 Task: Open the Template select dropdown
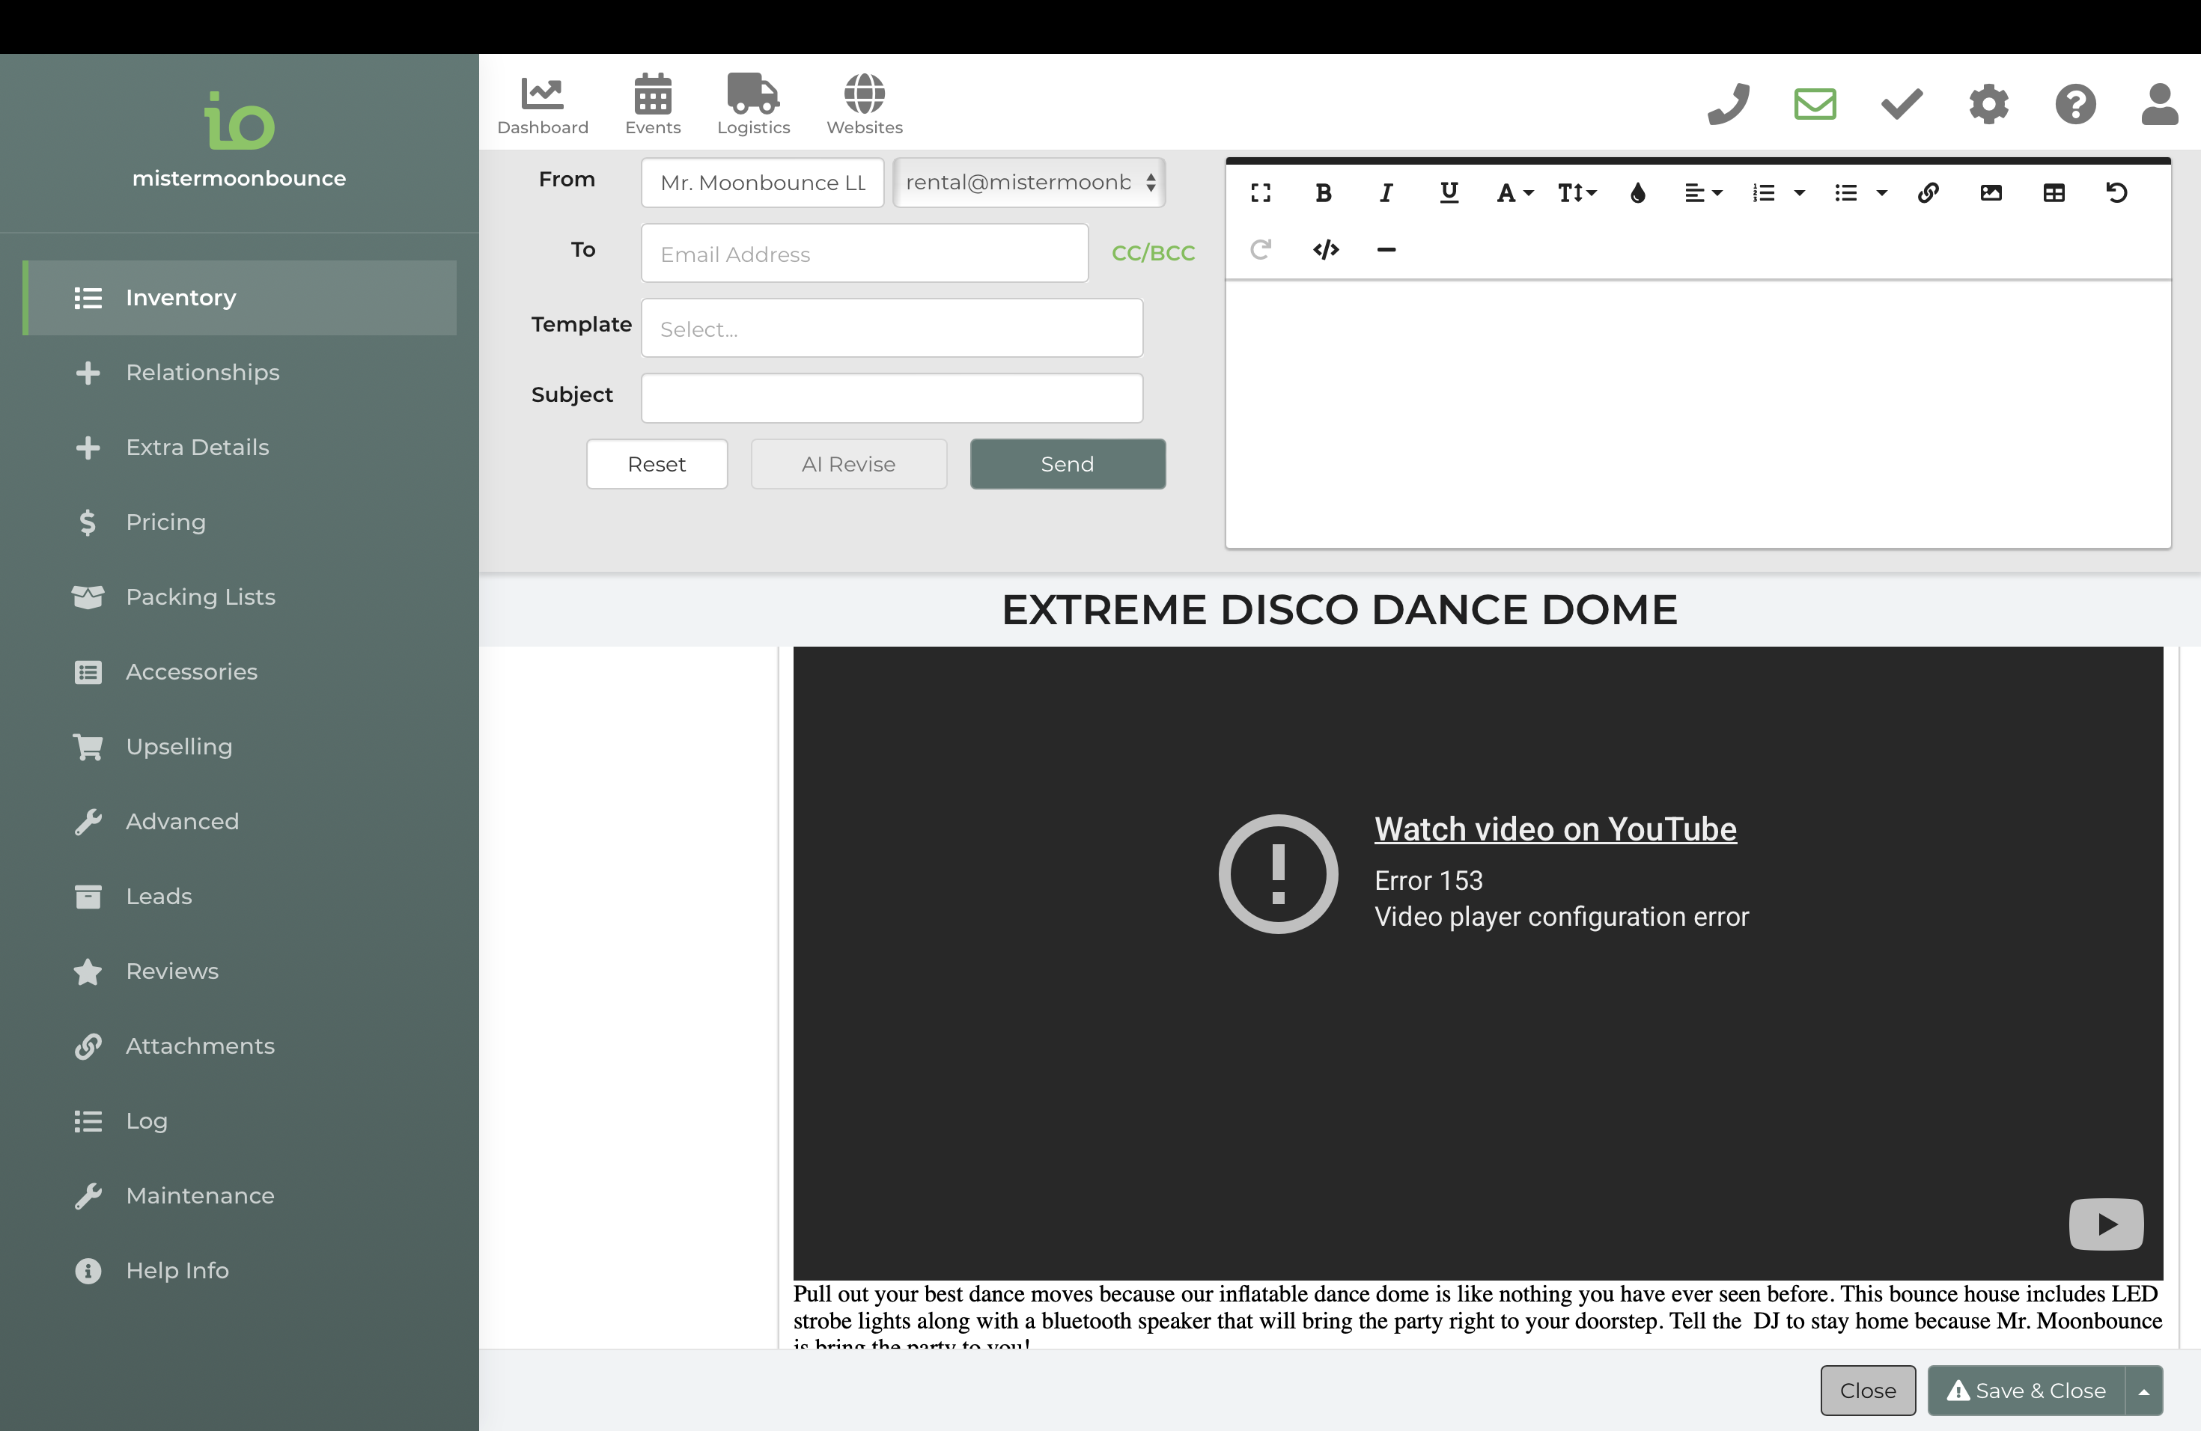point(892,328)
